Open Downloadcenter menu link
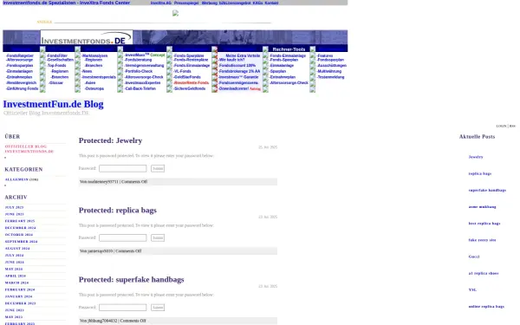 (x=234, y=88)
